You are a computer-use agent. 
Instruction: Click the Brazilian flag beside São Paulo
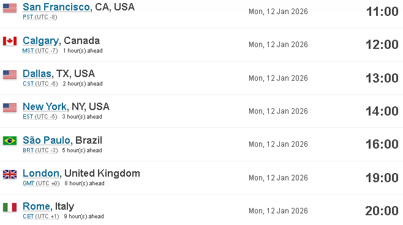click(x=10, y=141)
